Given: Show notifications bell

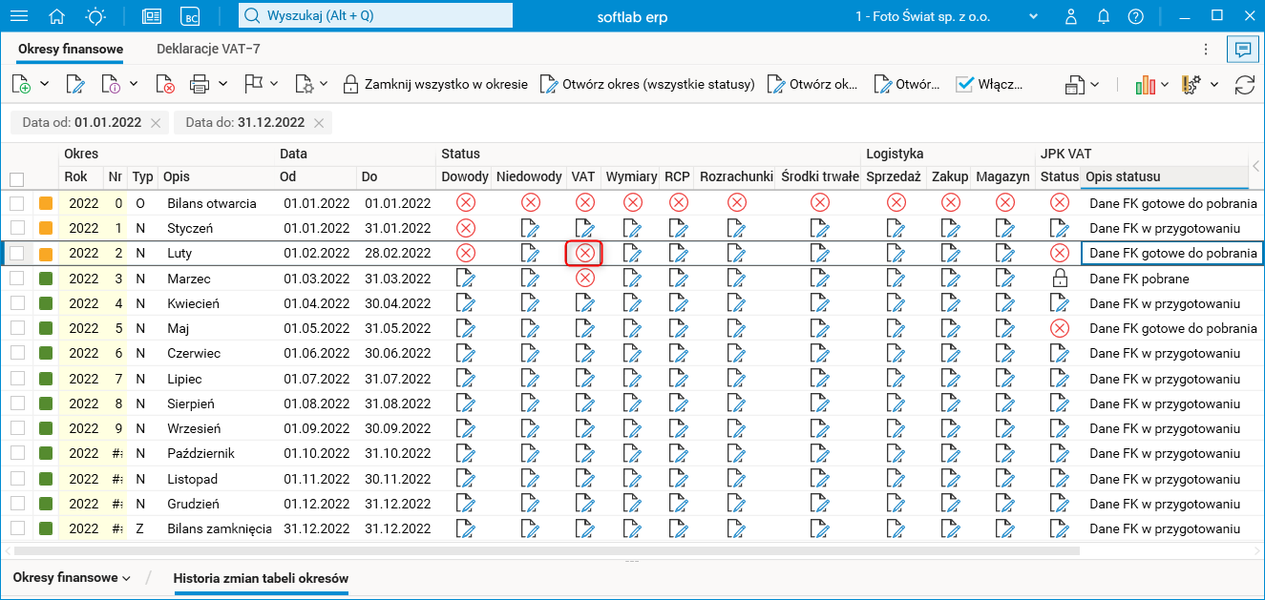Looking at the screenshot, I should (x=1104, y=16).
